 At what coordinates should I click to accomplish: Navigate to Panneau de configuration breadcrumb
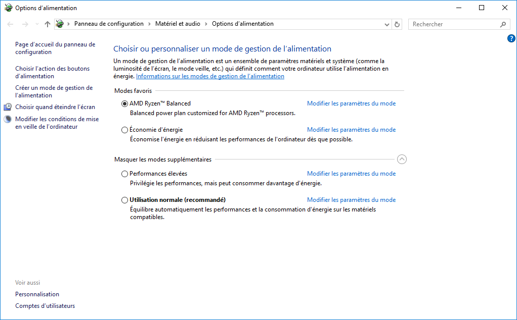coord(109,24)
